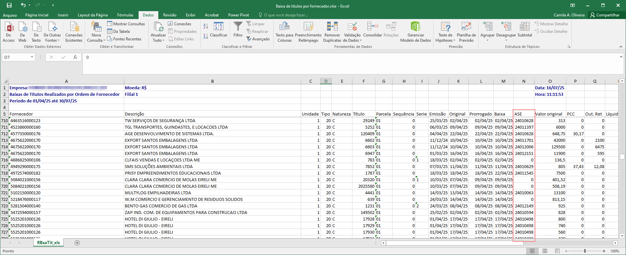Click the Save icon in title bar

[9, 5]
